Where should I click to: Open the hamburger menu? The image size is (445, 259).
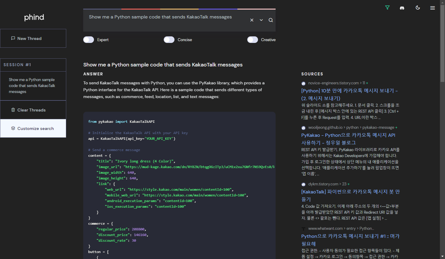(432, 8)
